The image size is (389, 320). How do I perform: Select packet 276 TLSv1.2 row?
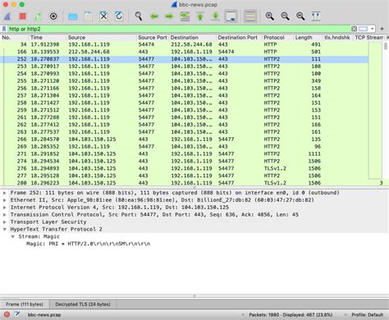[184, 168]
